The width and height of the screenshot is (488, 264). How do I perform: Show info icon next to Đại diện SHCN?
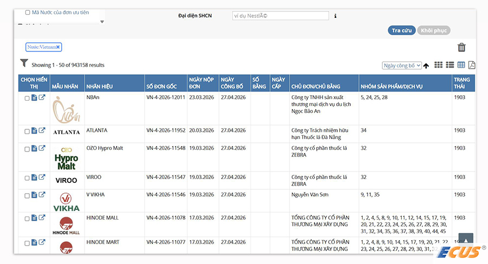[x=335, y=16]
